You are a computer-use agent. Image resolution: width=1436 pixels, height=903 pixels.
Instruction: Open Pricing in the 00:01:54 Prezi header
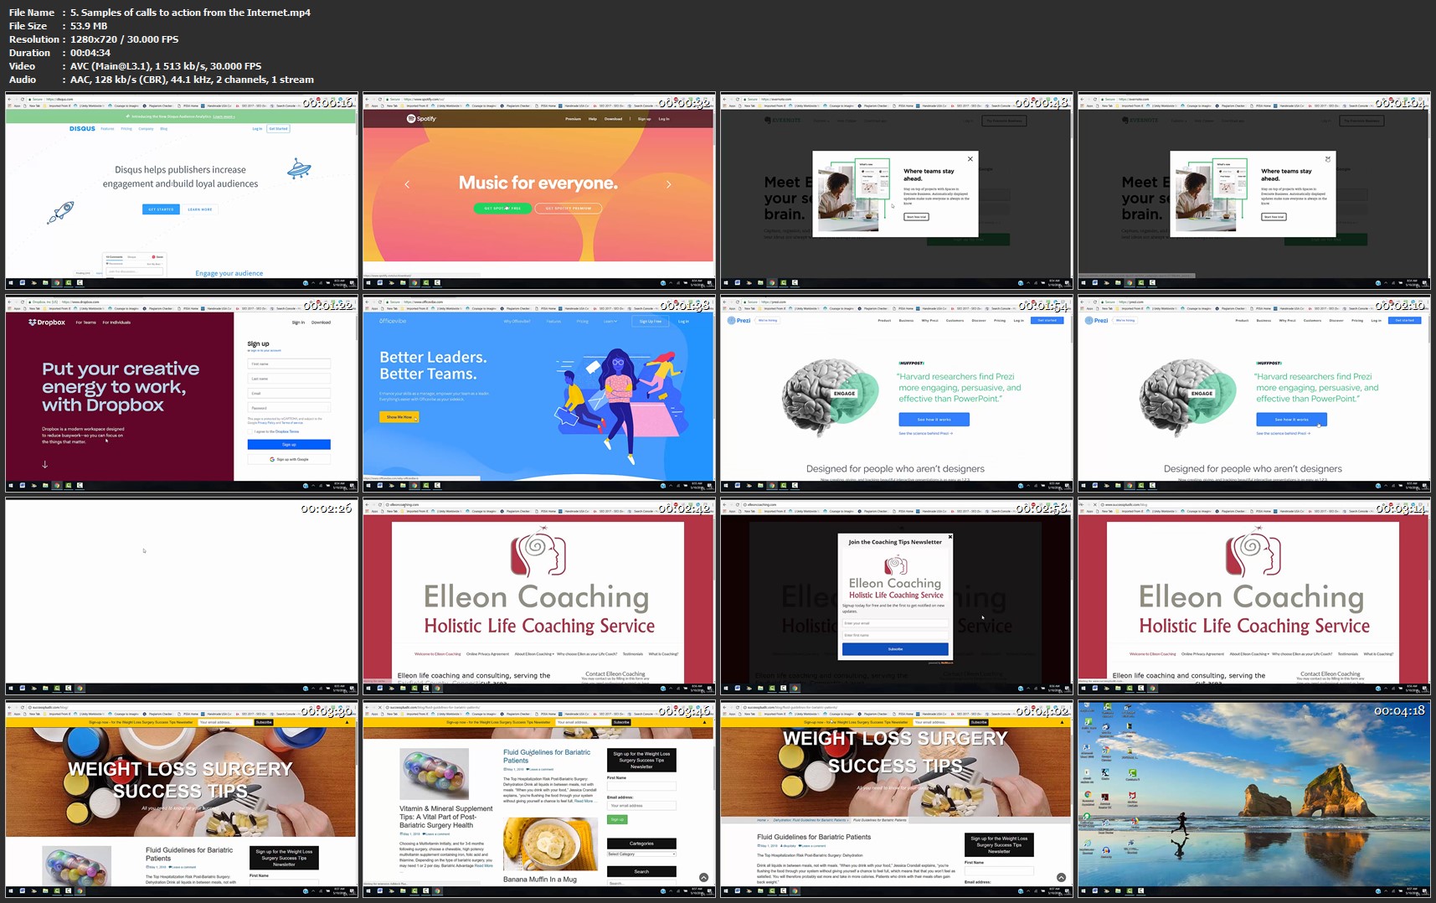click(999, 320)
